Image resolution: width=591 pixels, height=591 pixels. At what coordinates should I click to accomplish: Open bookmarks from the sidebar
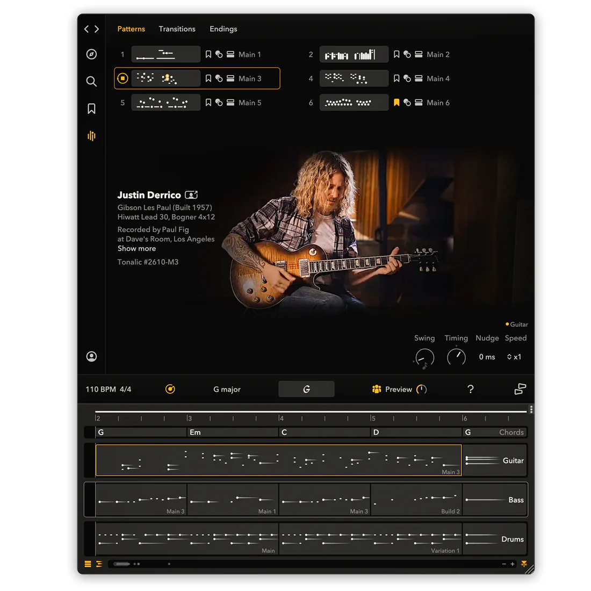pyautogui.click(x=91, y=109)
